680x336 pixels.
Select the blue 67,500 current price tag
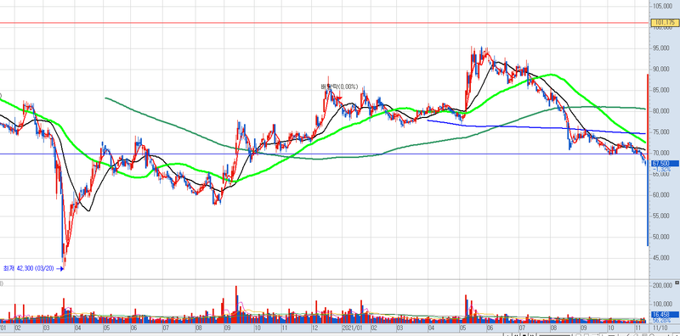(x=665, y=163)
